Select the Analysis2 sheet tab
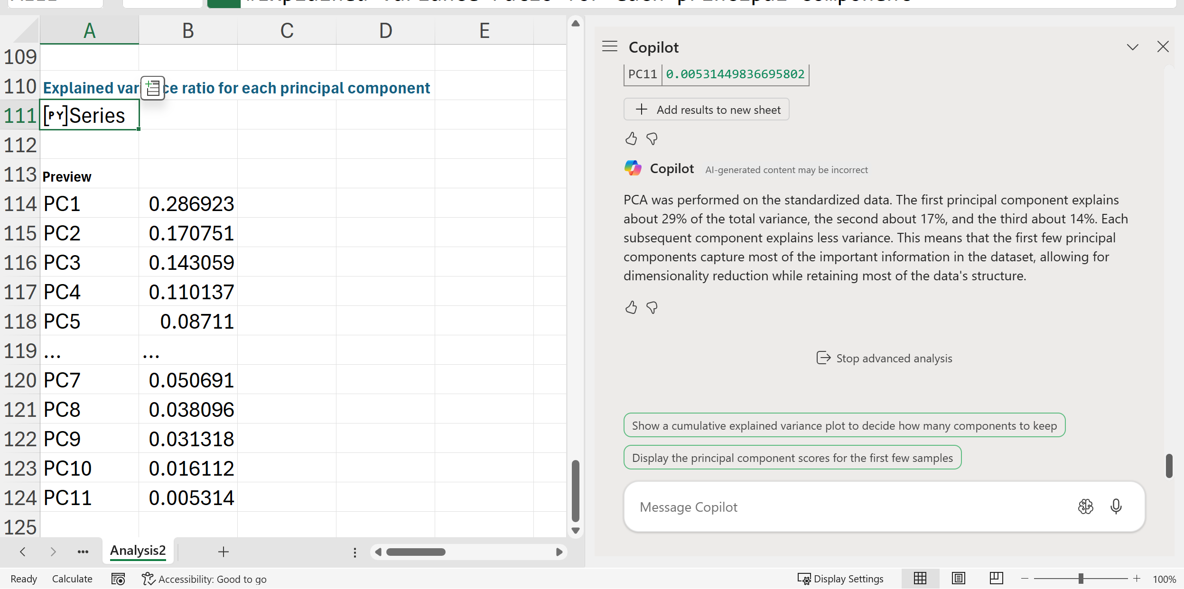 point(138,551)
